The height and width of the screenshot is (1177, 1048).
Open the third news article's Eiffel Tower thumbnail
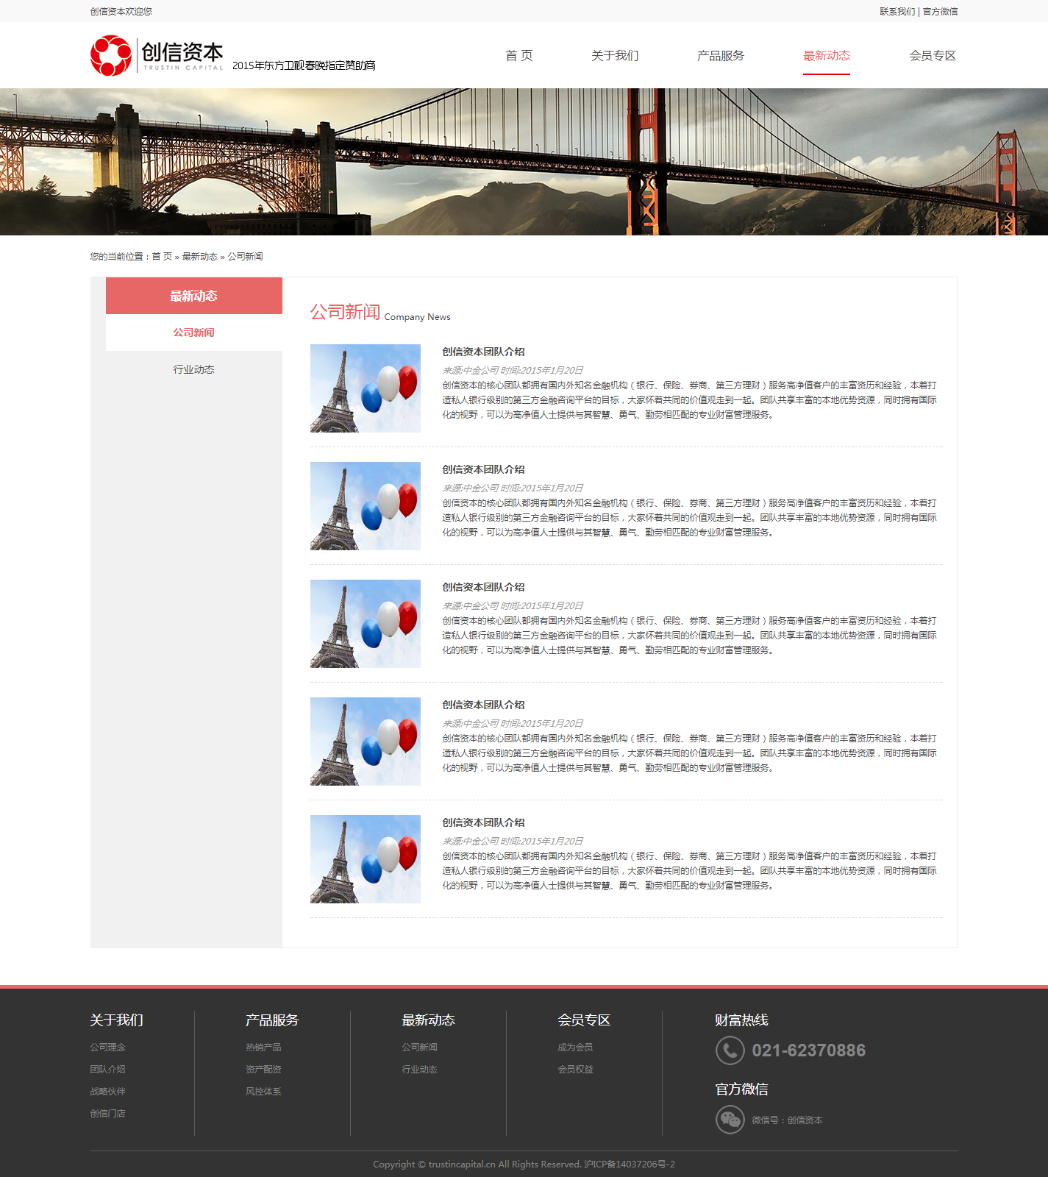[x=366, y=624]
